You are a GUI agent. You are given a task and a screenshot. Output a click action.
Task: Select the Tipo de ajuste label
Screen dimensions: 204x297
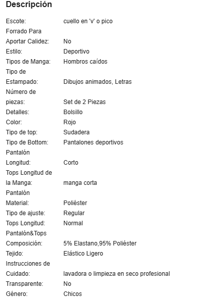click(x=26, y=213)
